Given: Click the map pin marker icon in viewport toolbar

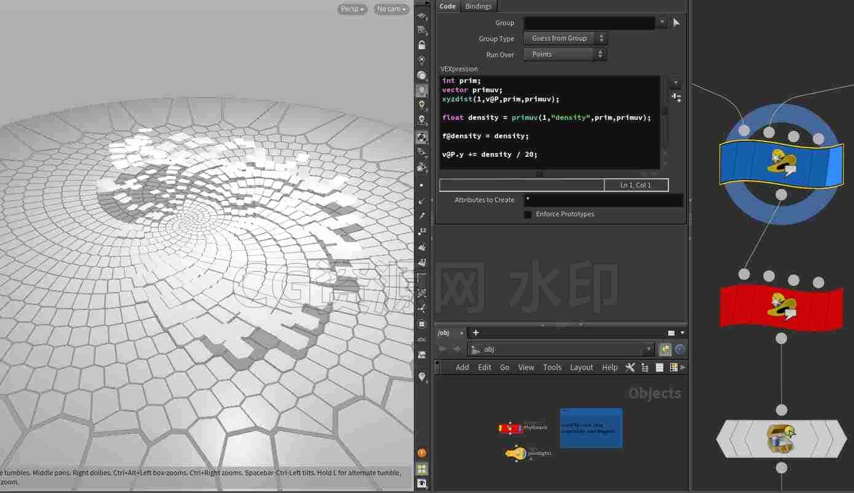Looking at the screenshot, I should [422, 376].
